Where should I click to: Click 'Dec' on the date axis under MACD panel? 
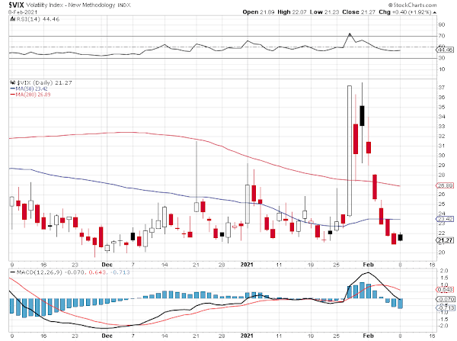coord(107,336)
